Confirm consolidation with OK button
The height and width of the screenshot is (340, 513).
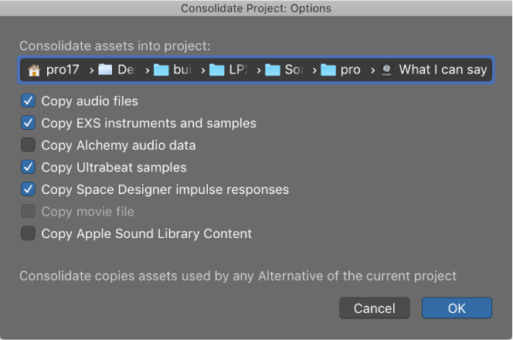pyautogui.click(x=457, y=308)
